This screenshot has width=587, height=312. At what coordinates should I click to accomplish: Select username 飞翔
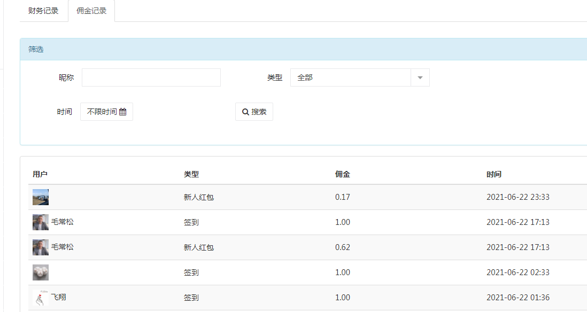(x=59, y=297)
